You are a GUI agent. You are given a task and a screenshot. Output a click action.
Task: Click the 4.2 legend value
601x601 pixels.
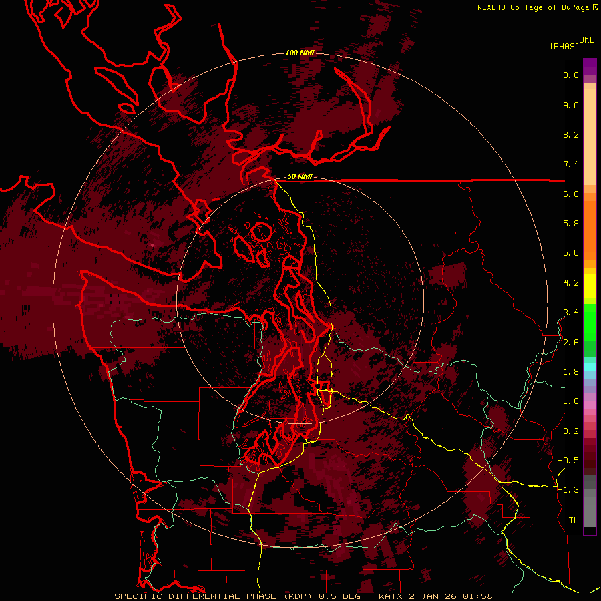coord(571,283)
